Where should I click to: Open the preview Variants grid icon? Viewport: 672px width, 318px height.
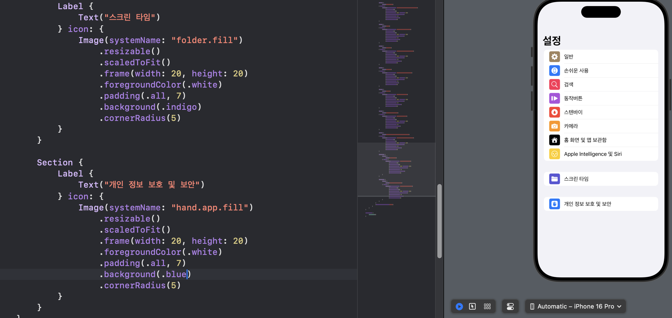487,306
